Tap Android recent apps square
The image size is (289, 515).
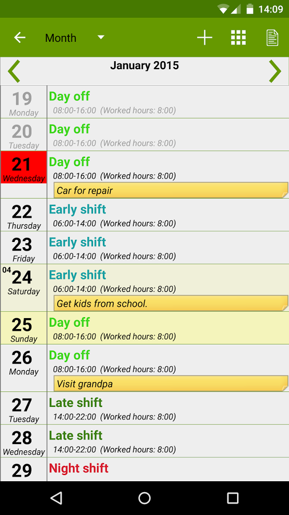232,498
